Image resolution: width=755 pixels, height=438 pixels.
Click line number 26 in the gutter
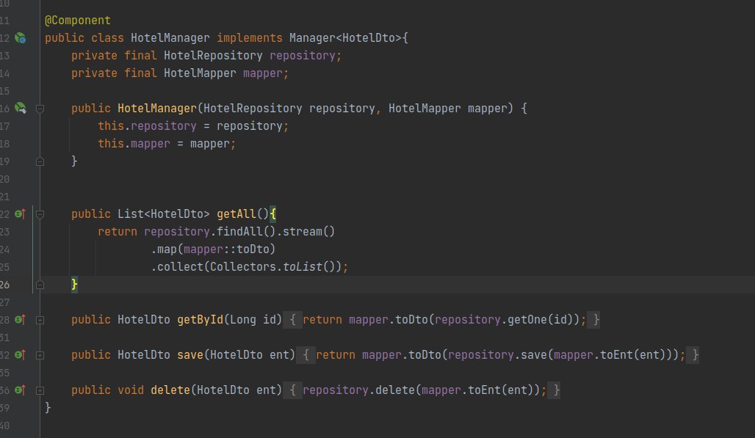click(5, 285)
